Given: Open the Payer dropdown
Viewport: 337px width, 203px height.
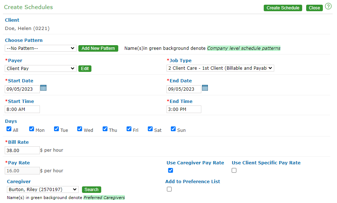Looking at the screenshot, I should point(41,69).
